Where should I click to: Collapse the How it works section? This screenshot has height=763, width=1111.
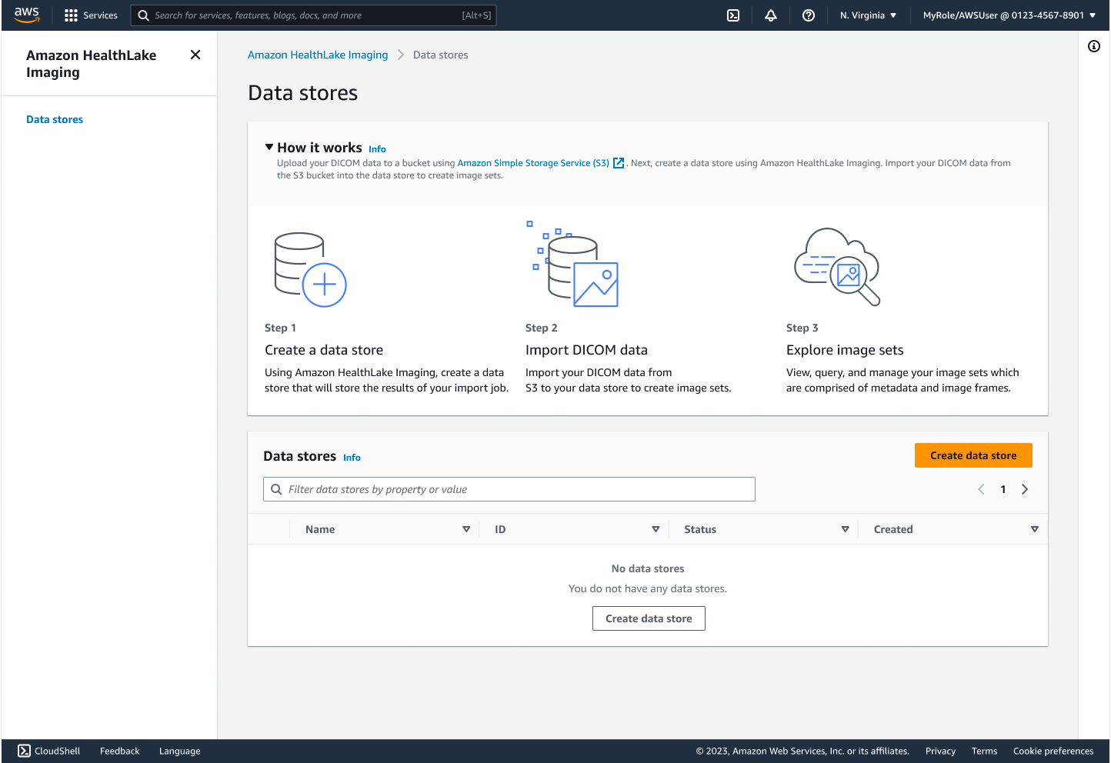coord(269,147)
